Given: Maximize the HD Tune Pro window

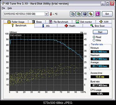Looking at the screenshot, I should pyautogui.click(x=107, y=4).
